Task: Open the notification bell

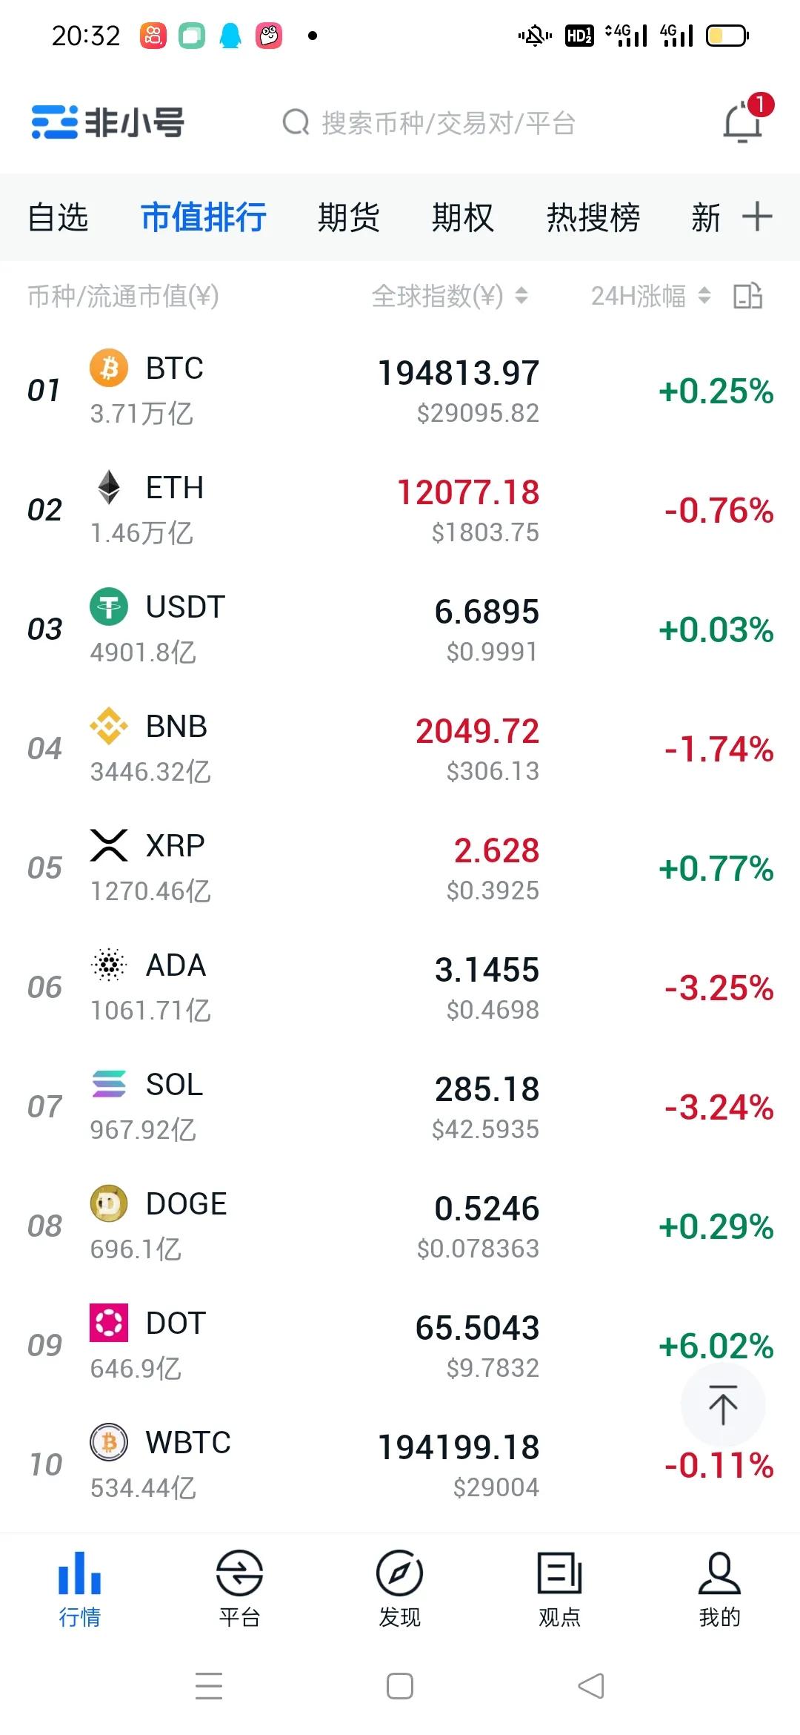Action: click(x=744, y=119)
